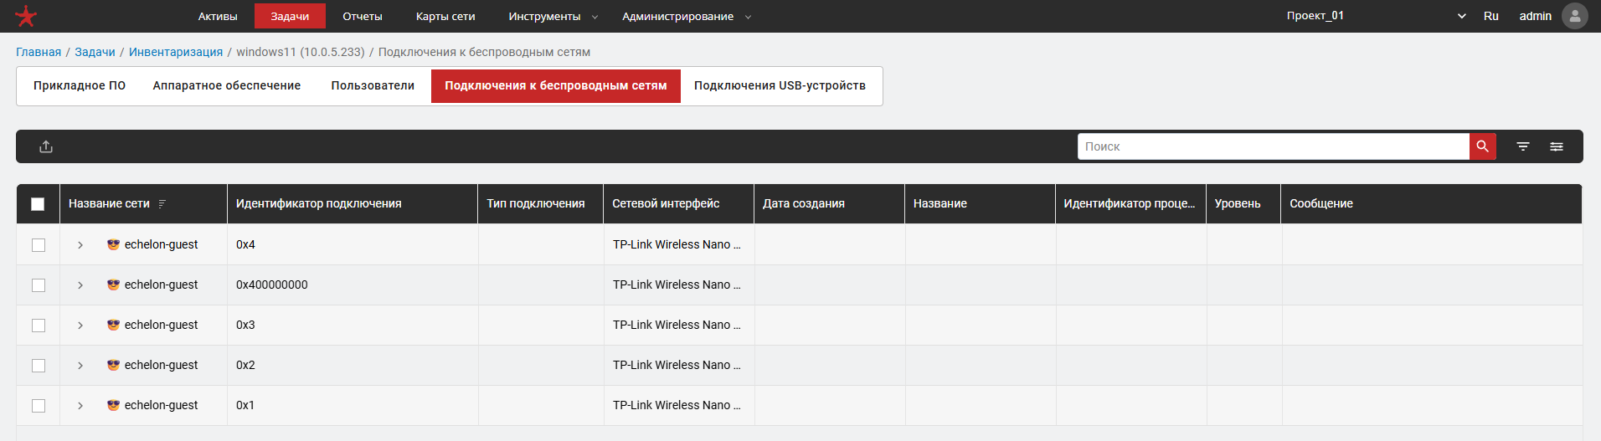Click TP-Link Wireless Nano in row 0x2
Viewport: 1601px width, 441px height.
click(x=677, y=365)
